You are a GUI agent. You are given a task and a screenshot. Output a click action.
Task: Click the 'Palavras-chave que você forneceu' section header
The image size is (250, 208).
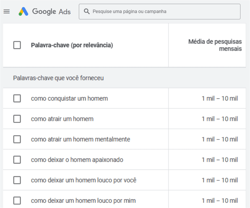(x=58, y=78)
